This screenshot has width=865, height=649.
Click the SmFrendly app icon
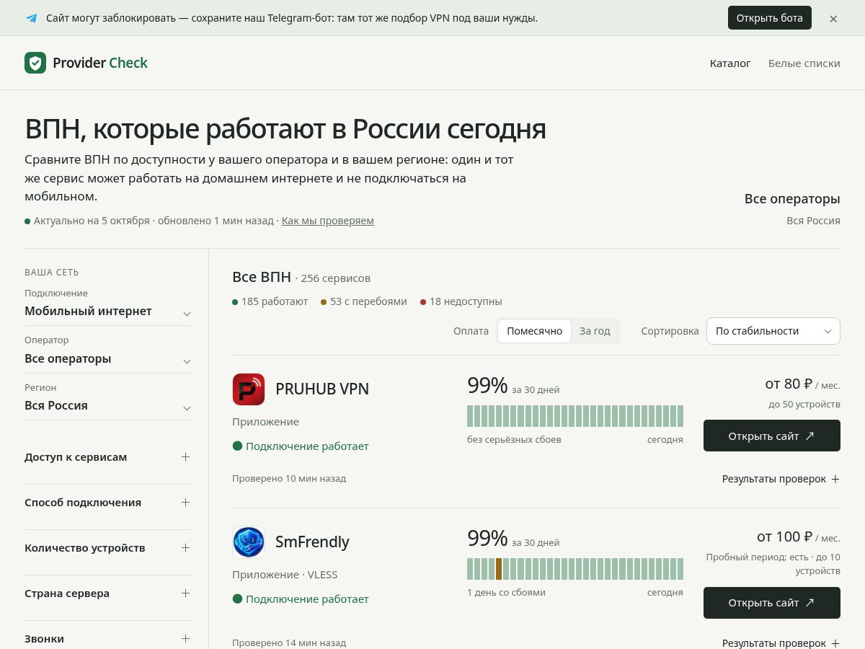pyautogui.click(x=249, y=542)
